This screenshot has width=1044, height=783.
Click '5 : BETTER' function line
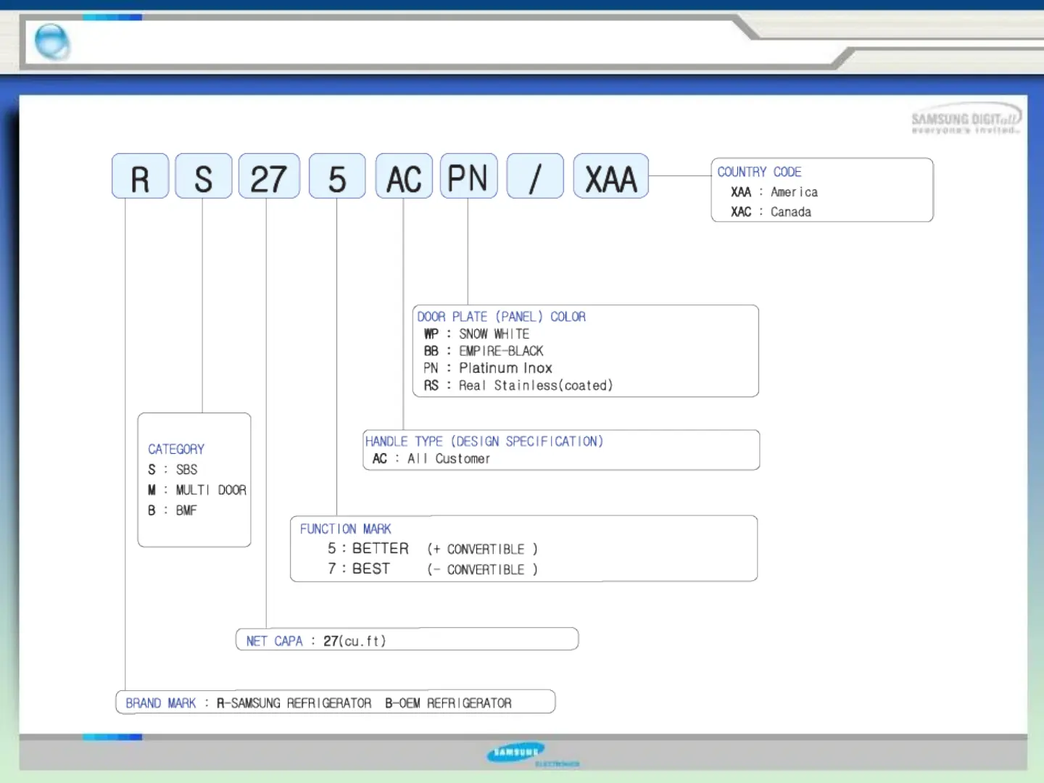click(368, 549)
